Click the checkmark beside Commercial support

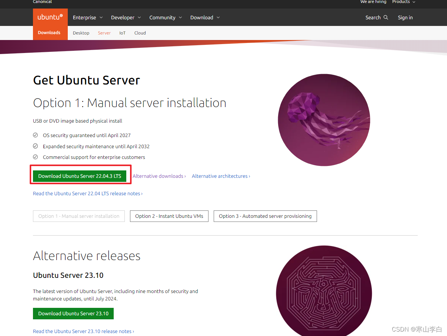36,157
